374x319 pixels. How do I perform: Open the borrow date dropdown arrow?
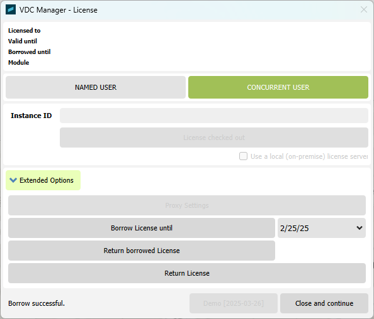click(360, 228)
